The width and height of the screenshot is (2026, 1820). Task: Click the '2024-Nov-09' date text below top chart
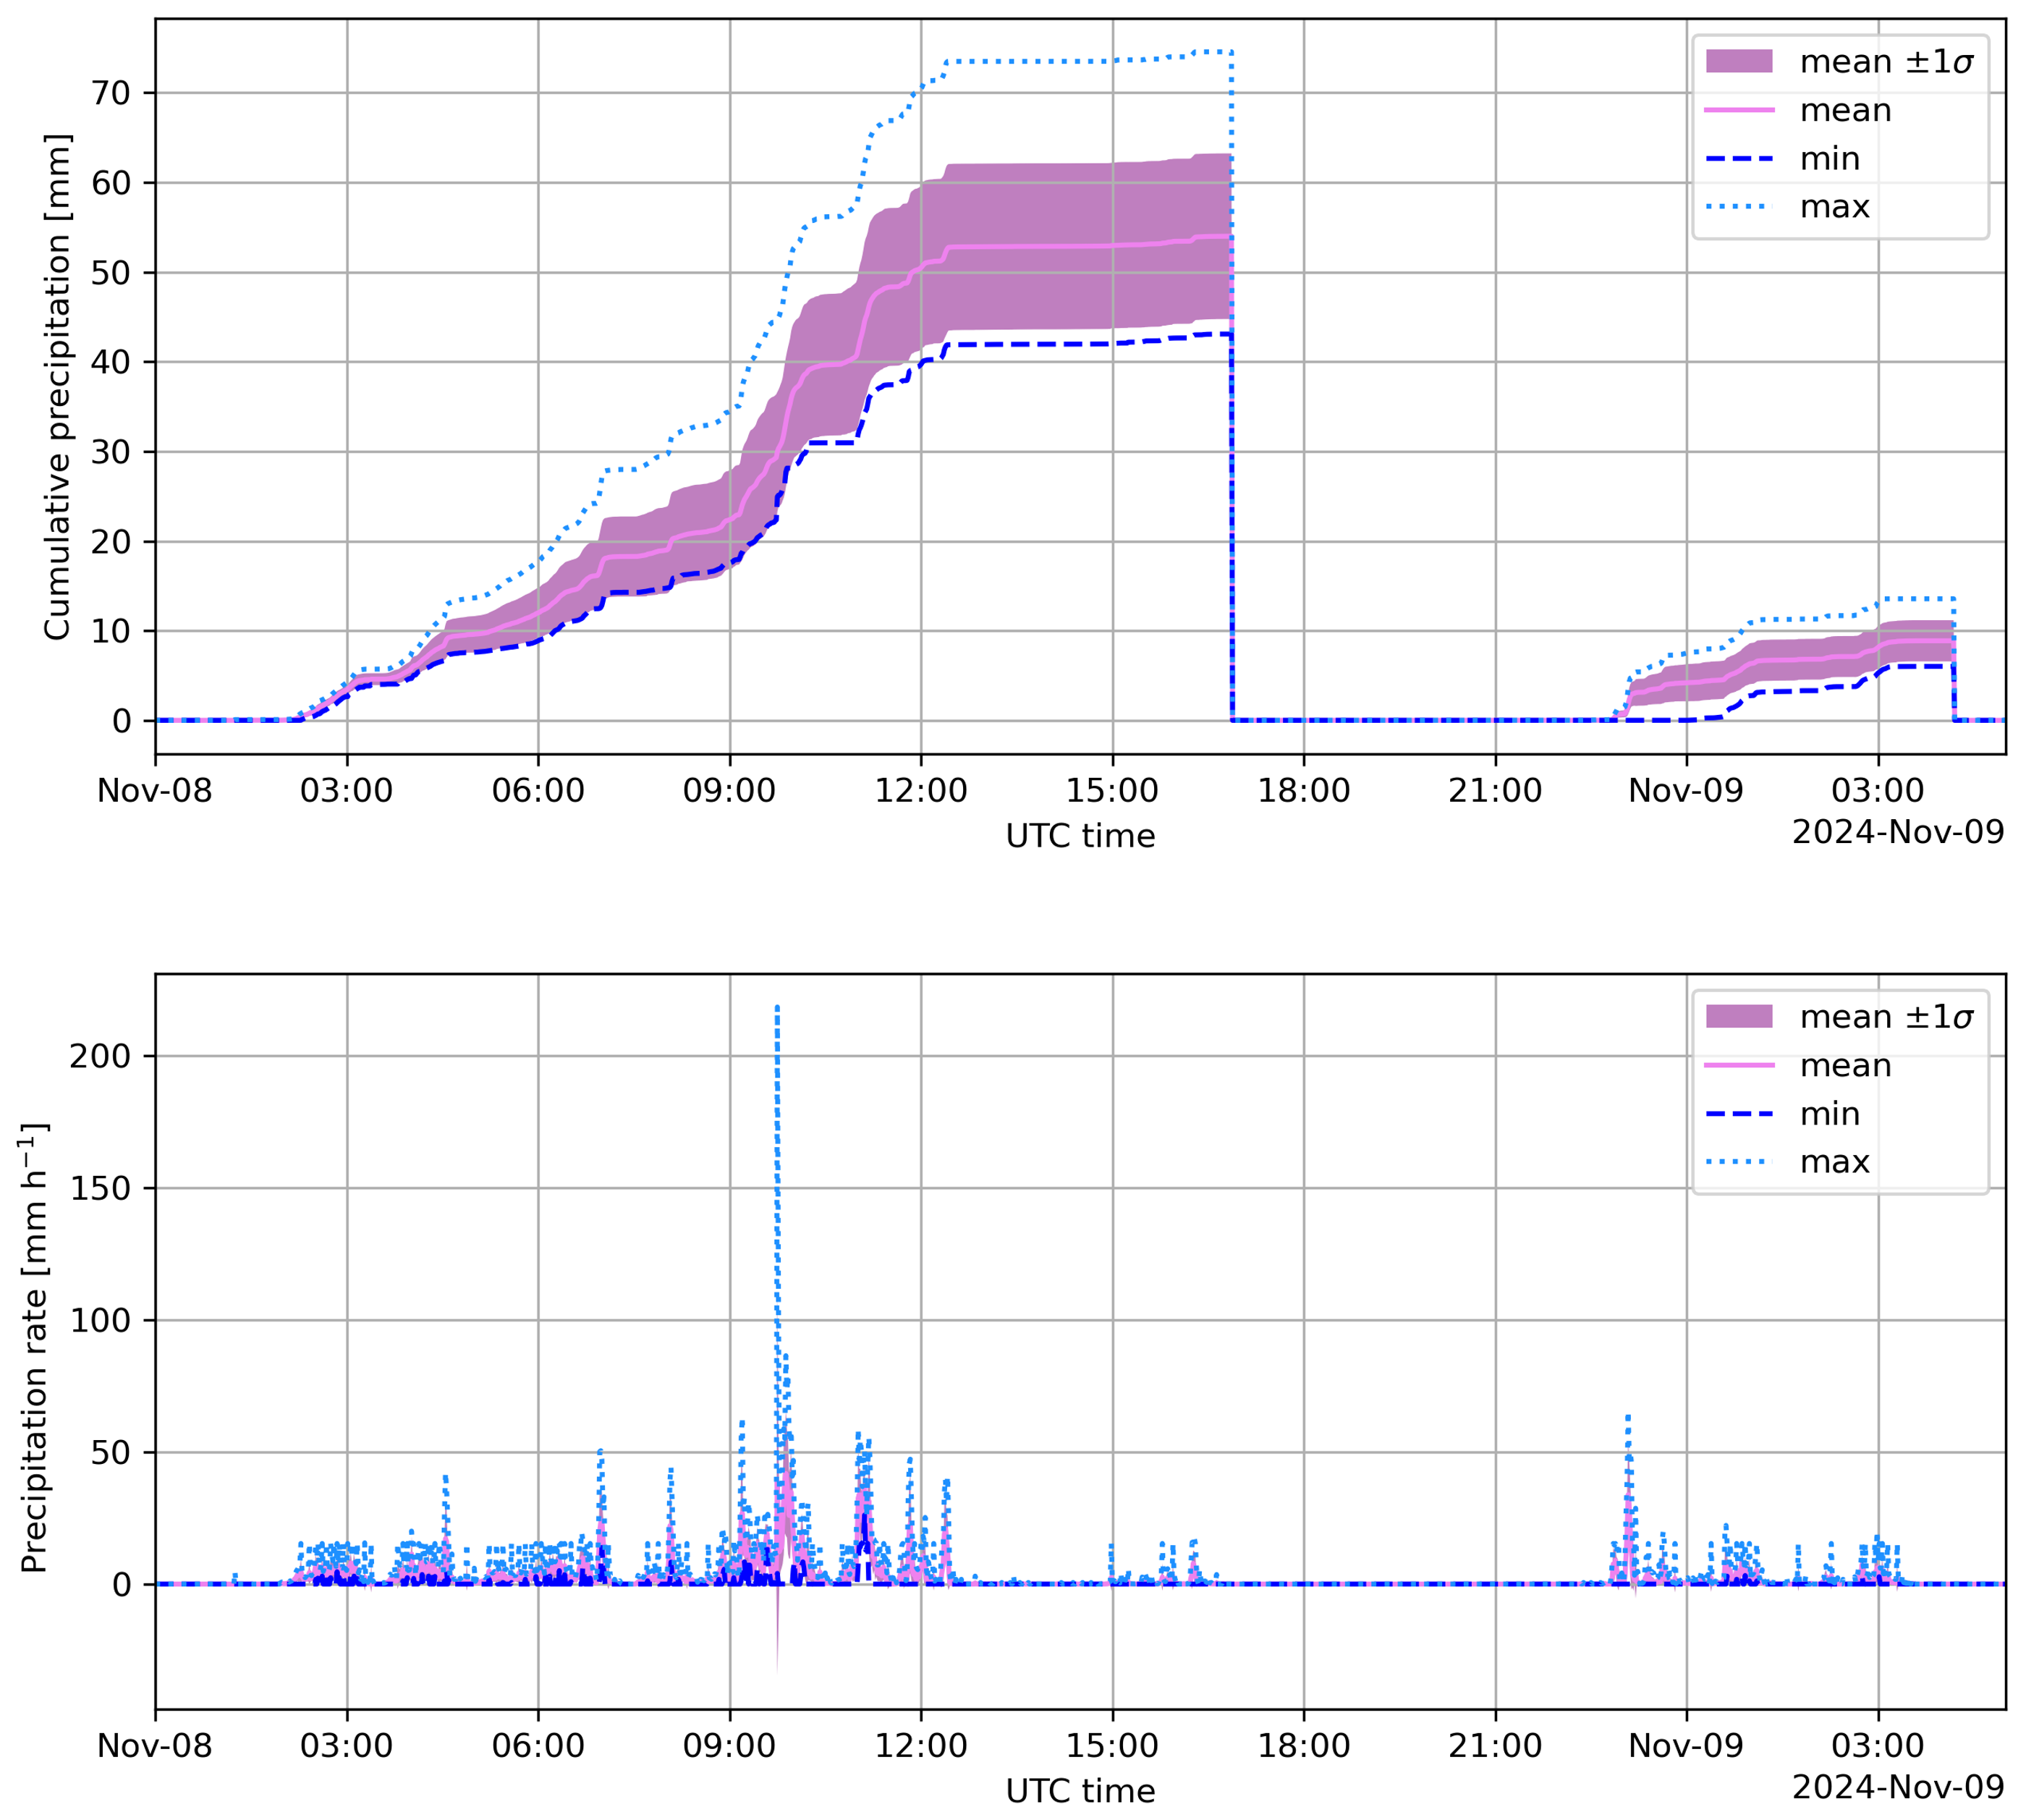(x=1897, y=832)
